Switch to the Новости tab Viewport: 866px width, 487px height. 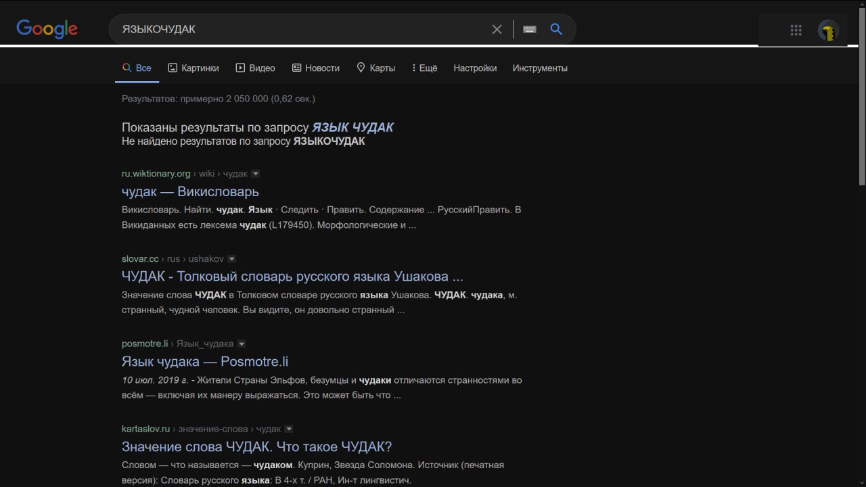click(x=316, y=68)
